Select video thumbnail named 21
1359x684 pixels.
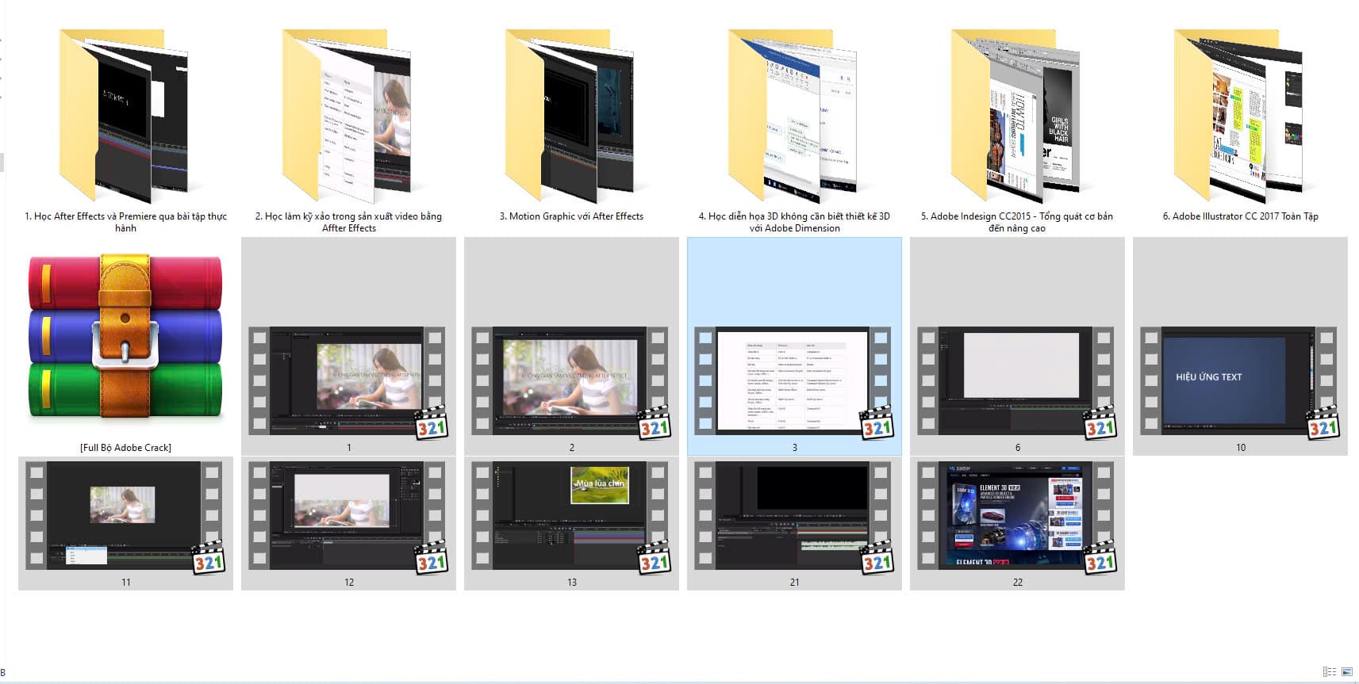[x=794, y=516]
